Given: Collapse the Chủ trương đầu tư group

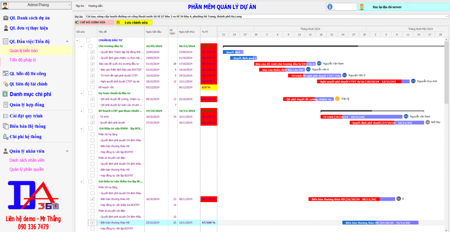Looking at the screenshot, I should (81, 46).
